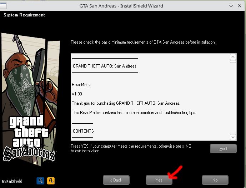246x188 pixels.
Task: Go back with the Back button
Action: [x=116, y=180]
